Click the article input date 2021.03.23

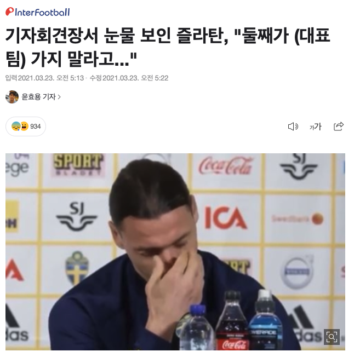tap(36, 78)
